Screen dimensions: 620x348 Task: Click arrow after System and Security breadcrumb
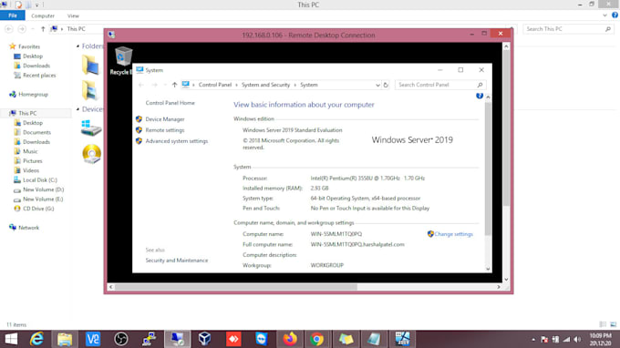(x=295, y=85)
